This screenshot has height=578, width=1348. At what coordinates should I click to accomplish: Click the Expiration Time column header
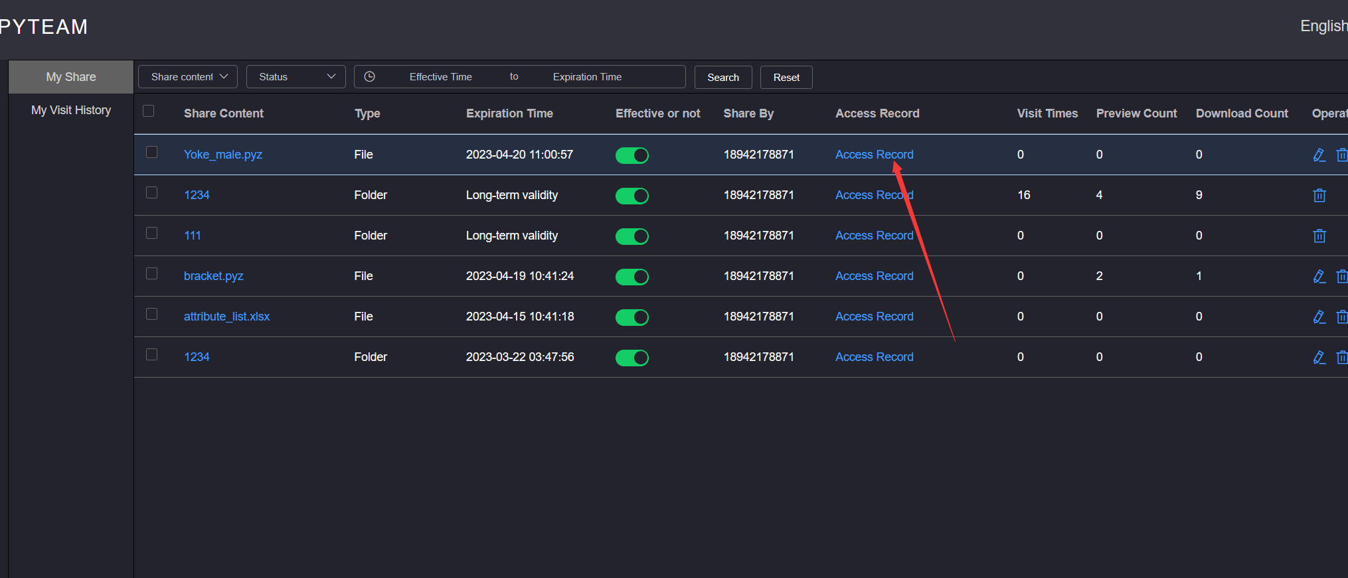coord(509,113)
